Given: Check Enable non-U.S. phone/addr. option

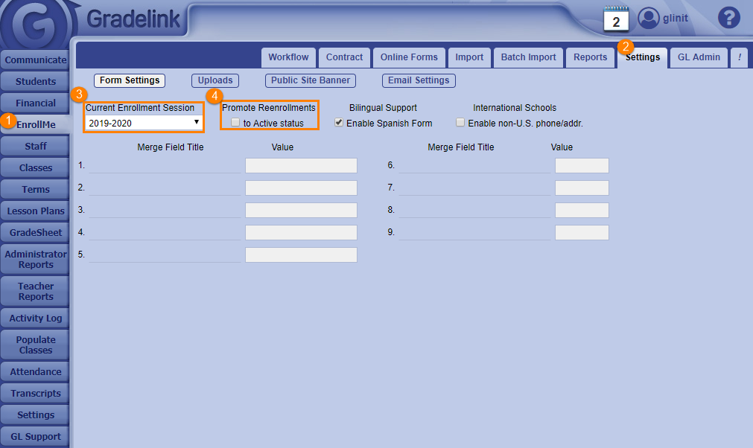Looking at the screenshot, I should tap(460, 123).
